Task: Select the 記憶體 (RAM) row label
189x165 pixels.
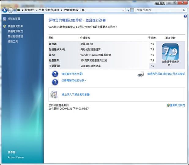Action: [x=57, y=49]
